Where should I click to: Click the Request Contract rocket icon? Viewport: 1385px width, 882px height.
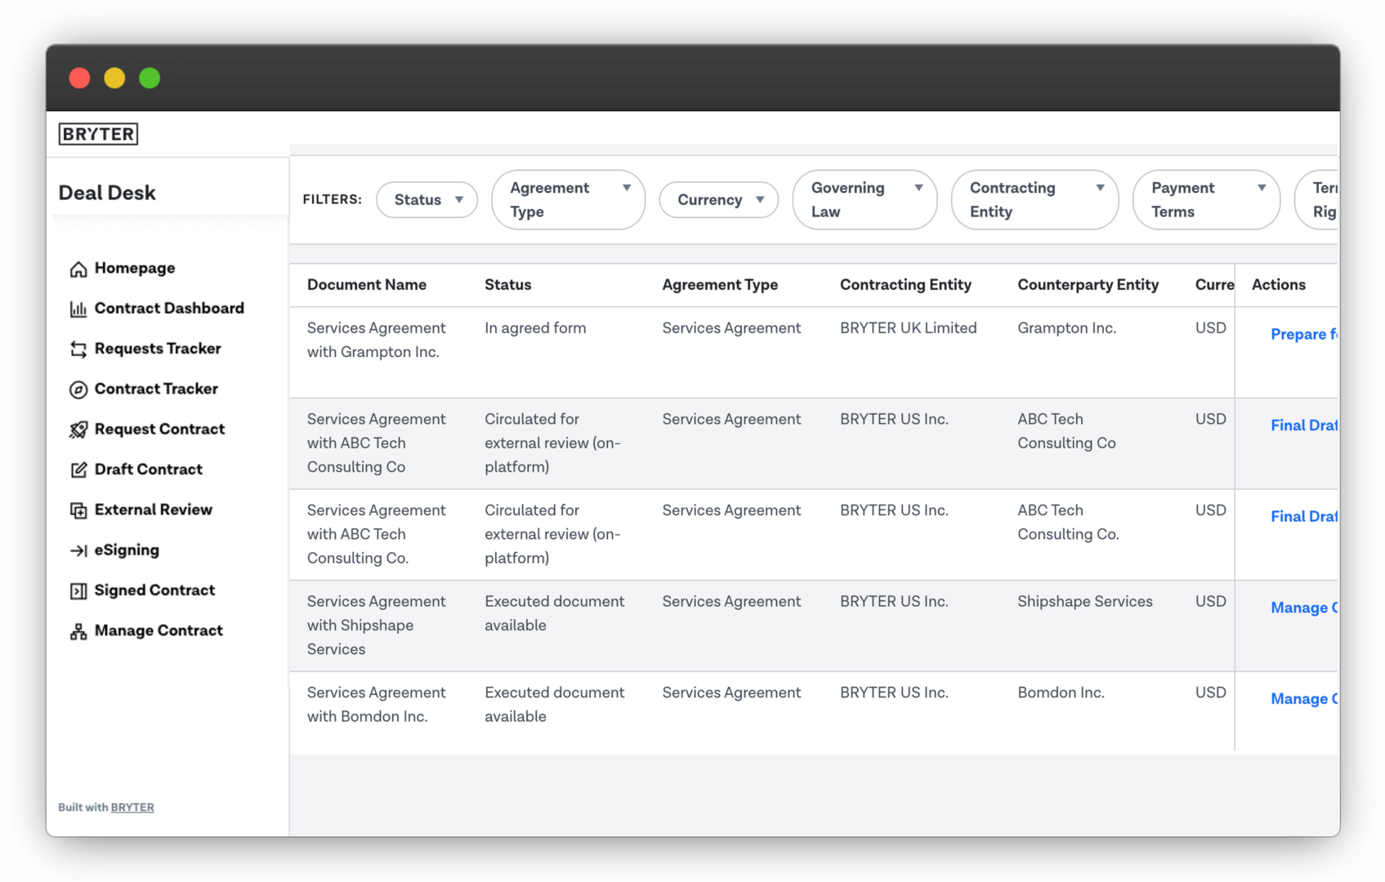click(78, 430)
